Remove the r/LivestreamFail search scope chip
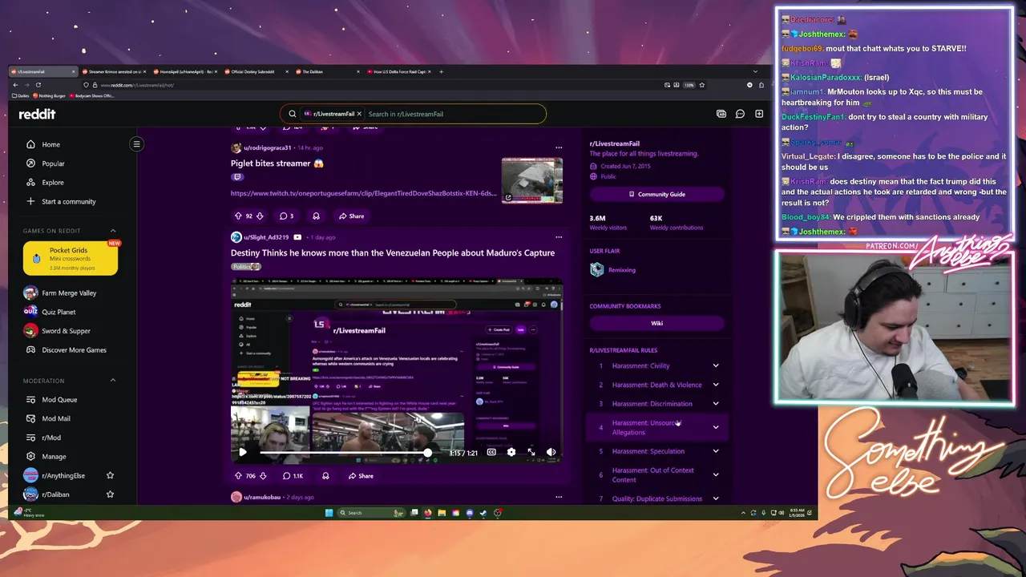1026x577 pixels. click(x=359, y=114)
